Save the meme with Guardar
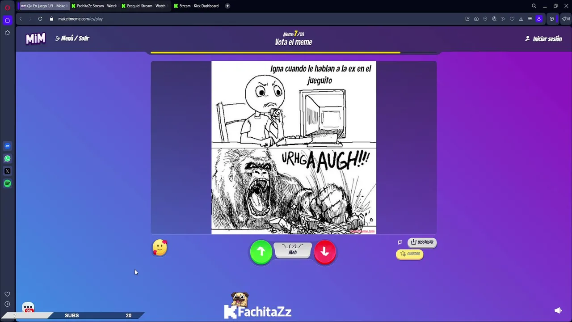The image size is (572, 322). pos(410,254)
